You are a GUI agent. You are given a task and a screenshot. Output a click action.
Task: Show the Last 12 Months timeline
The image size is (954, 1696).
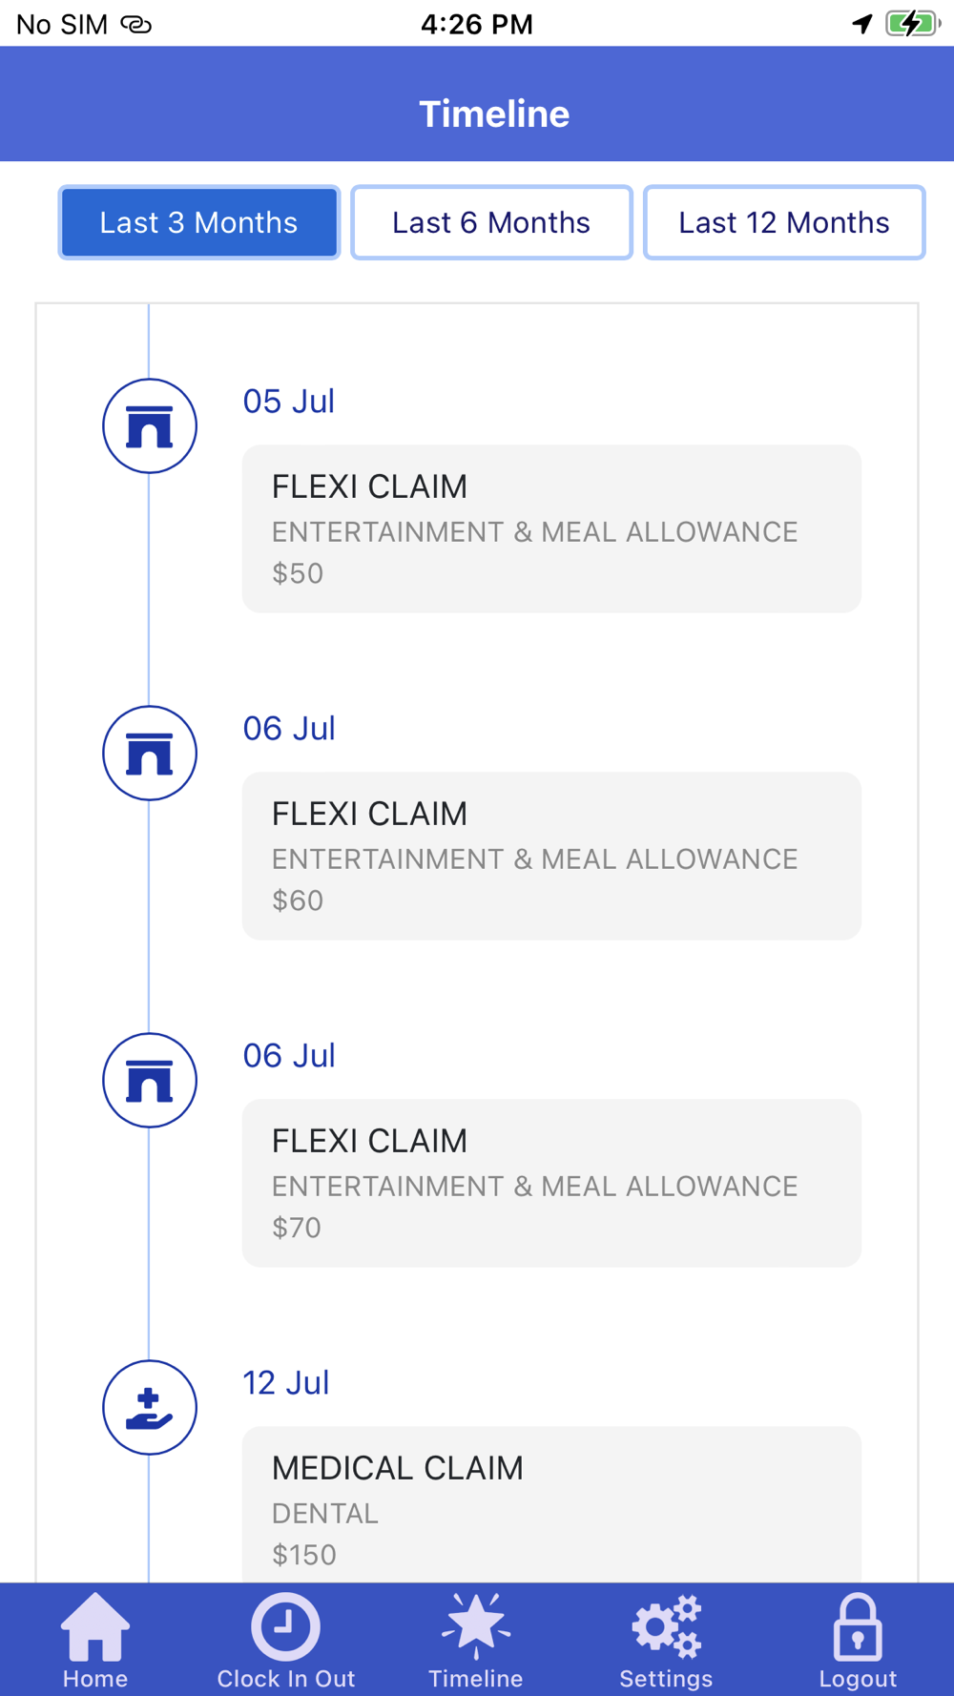tap(784, 223)
